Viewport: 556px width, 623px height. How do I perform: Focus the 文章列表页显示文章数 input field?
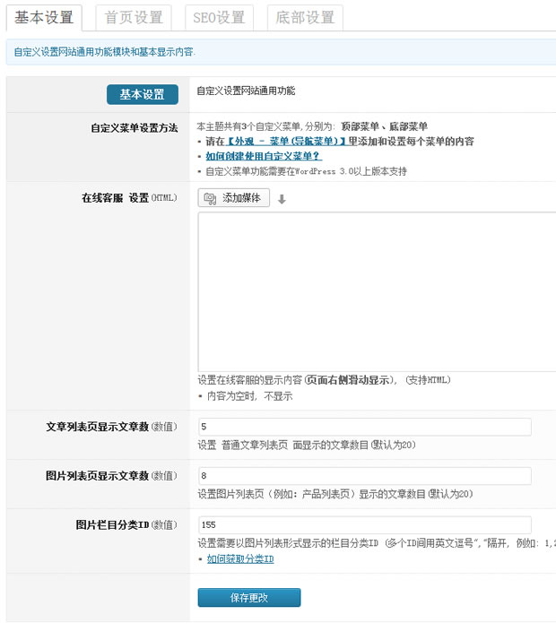364,427
